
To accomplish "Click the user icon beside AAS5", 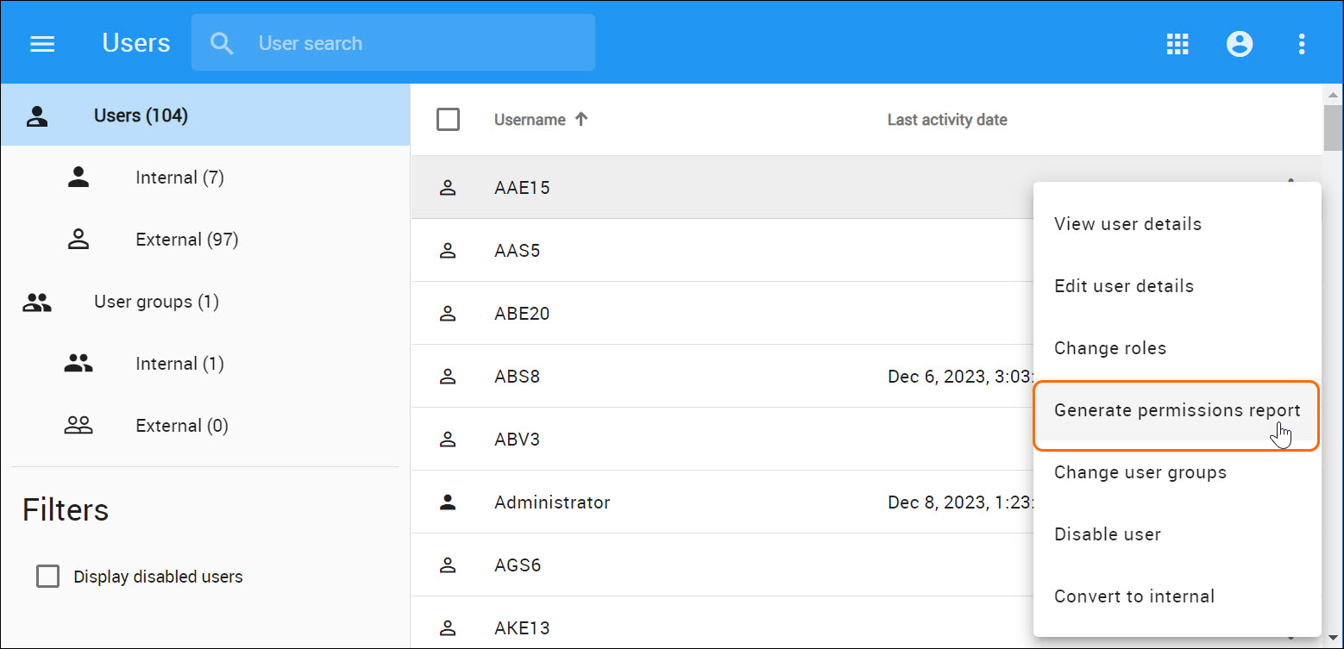I will click(448, 251).
